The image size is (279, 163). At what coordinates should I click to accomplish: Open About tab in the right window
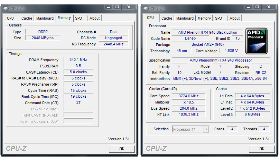tap(234, 19)
